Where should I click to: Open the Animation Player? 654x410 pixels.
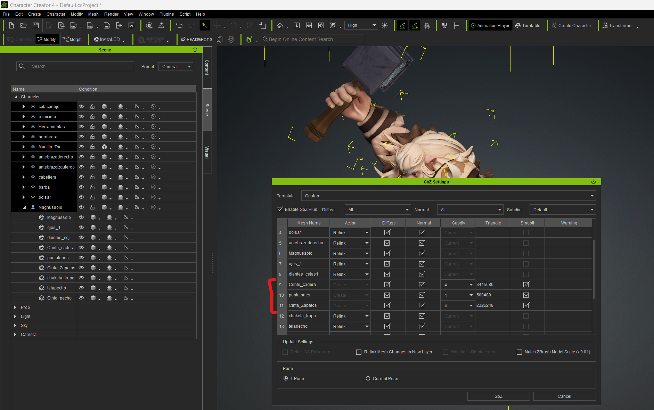tap(491, 25)
